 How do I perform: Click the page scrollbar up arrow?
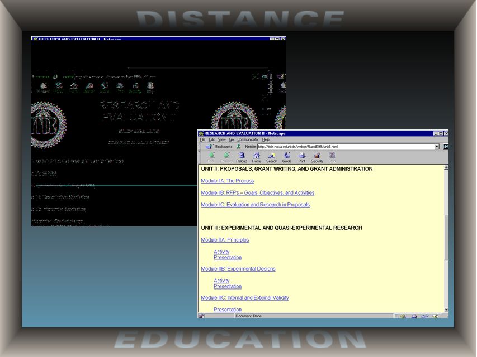(446, 167)
